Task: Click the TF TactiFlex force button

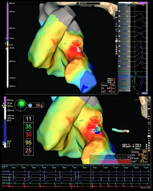Action: pos(30,105)
